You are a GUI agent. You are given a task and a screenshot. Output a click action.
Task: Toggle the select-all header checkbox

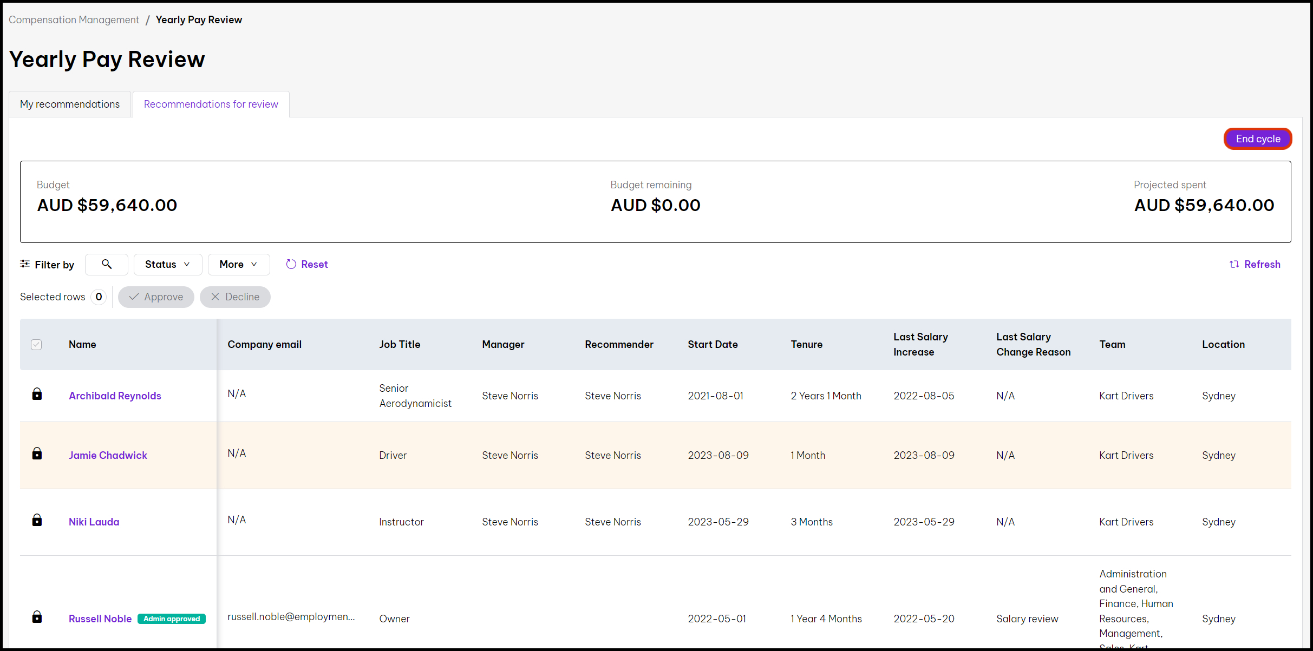(x=36, y=345)
